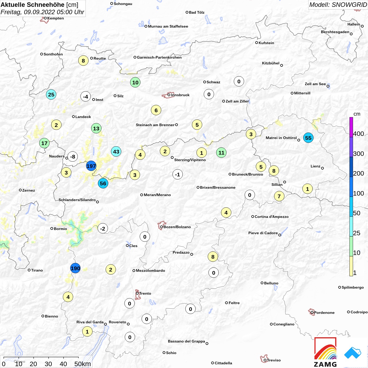
Task: Click the 13 cm station marker
Action: tap(96, 128)
